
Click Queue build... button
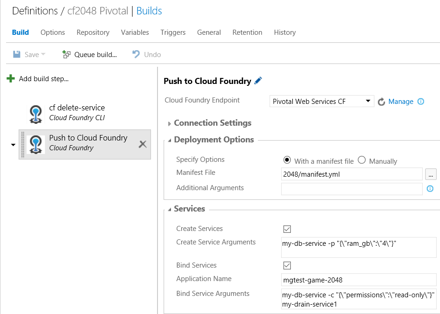tap(90, 54)
